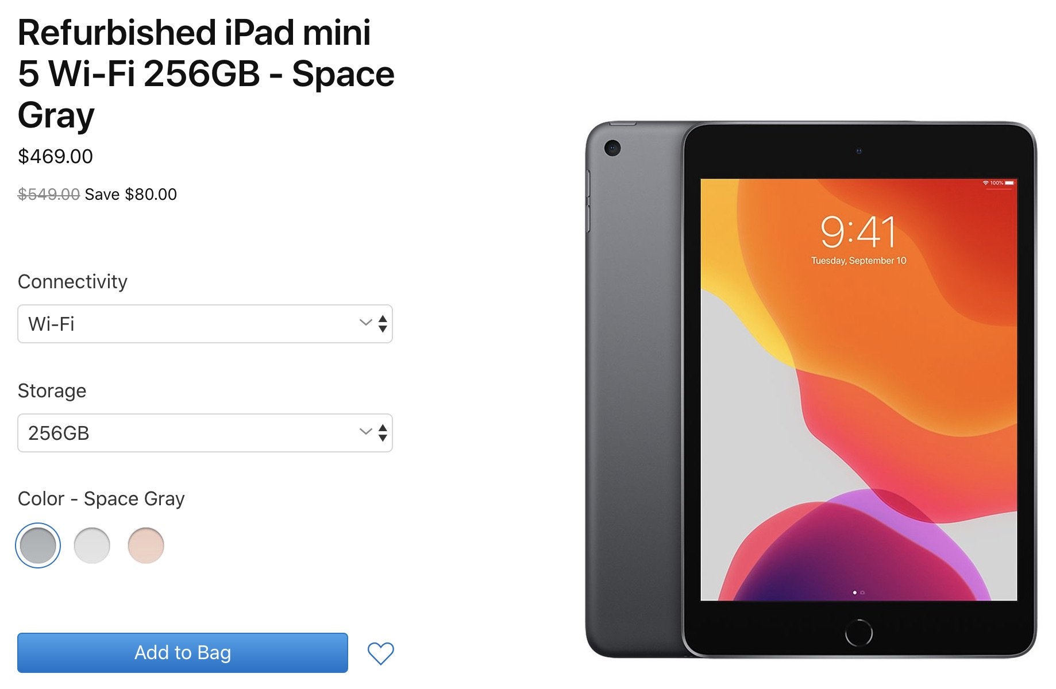
Task: Select the Space Gray color swatch
Action: [38, 545]
